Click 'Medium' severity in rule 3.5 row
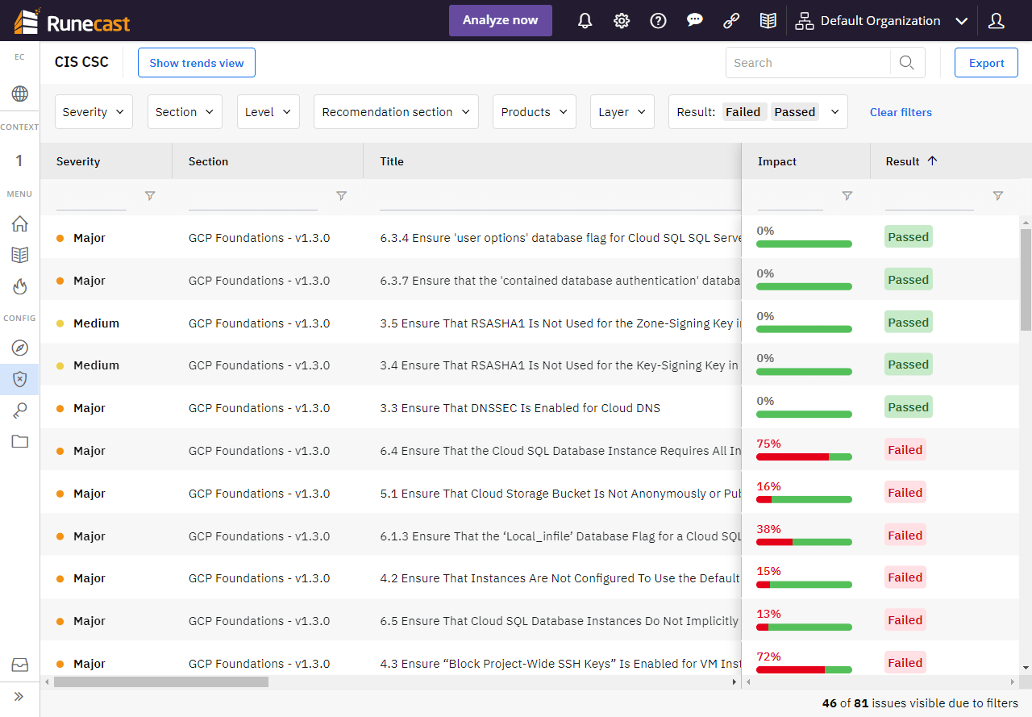 [x=96, y=323]
